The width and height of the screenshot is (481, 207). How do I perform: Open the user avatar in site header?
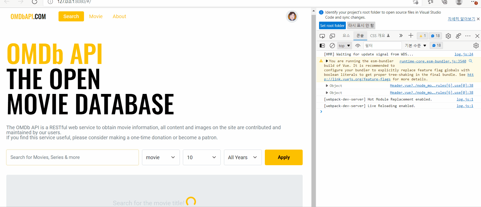click(x=292, y=16)
